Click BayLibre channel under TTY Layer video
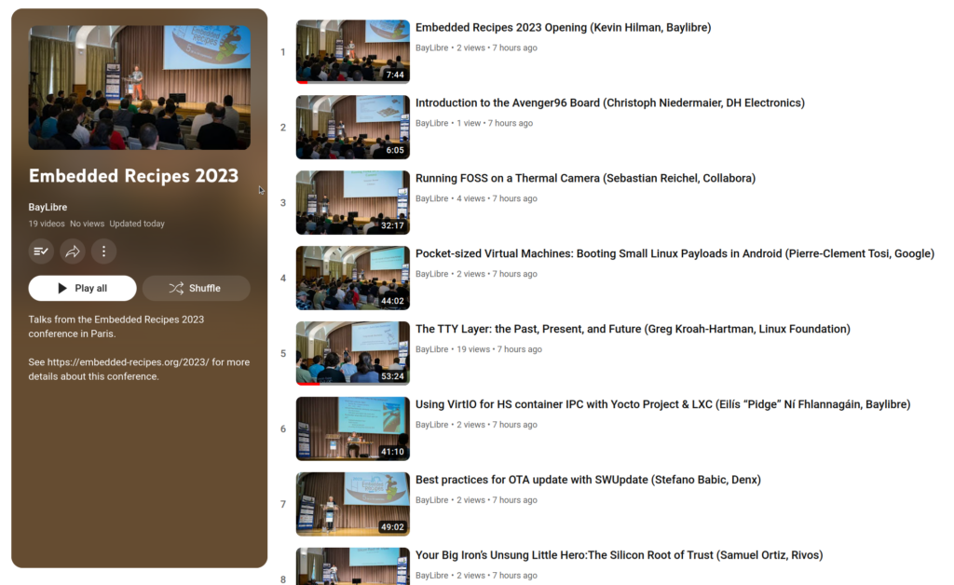Image resolution: width=954 pixels, height=585 pixels. coord(431,349)
